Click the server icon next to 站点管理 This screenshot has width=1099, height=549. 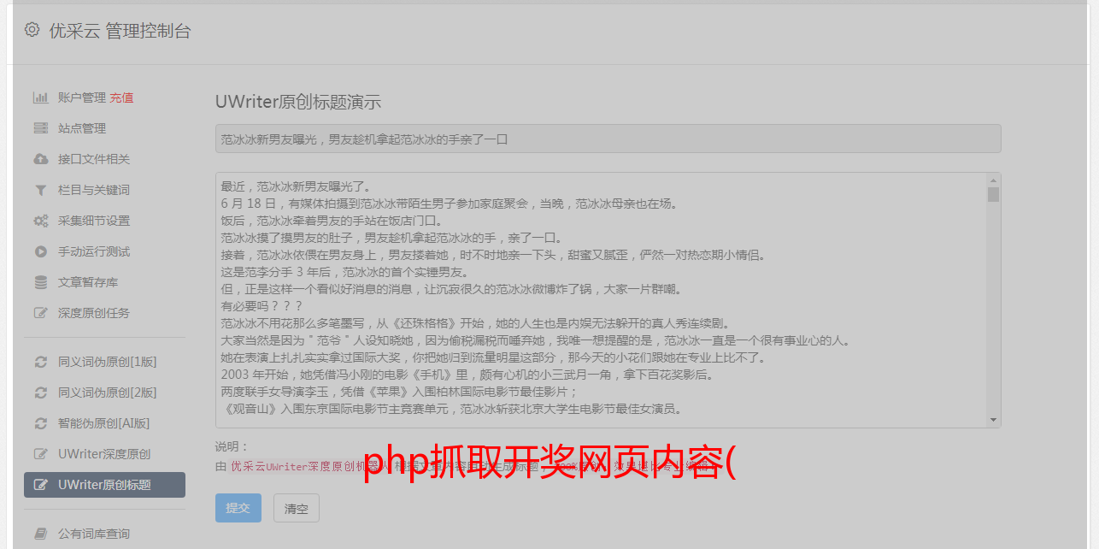(40, 128)
